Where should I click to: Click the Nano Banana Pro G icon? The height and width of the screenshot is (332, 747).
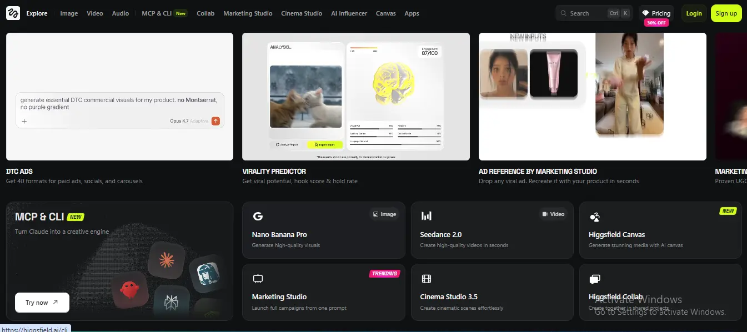click(257, 217)
